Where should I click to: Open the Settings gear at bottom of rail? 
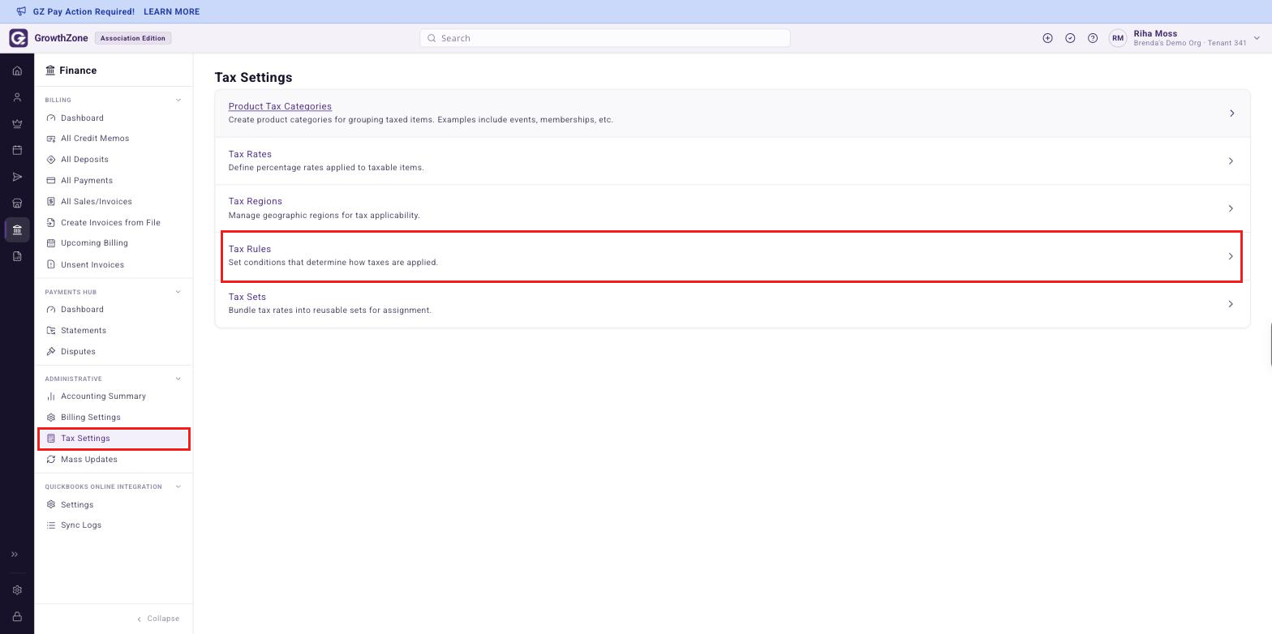(17, 590)
